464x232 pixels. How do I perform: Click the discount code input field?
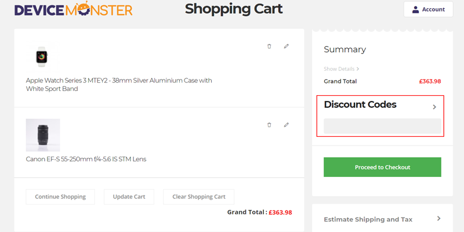click(382, 126)
